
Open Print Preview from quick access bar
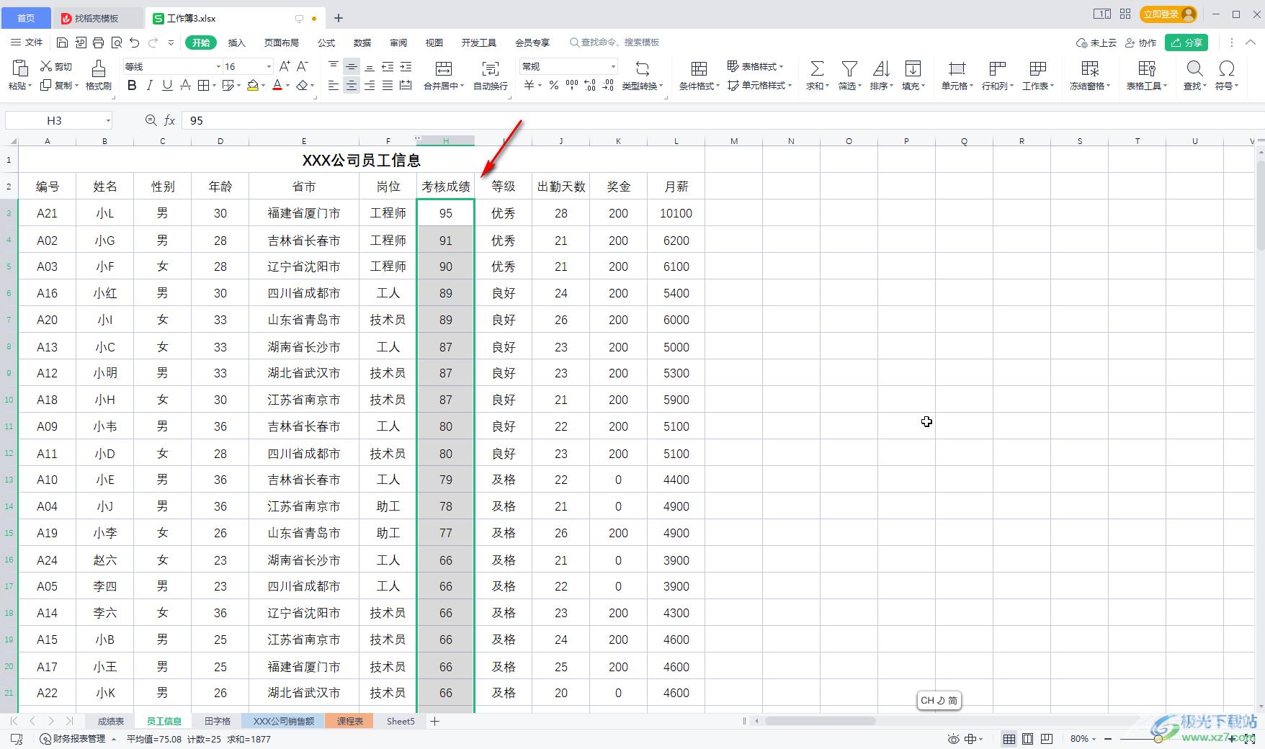click(x=117, y=42)
